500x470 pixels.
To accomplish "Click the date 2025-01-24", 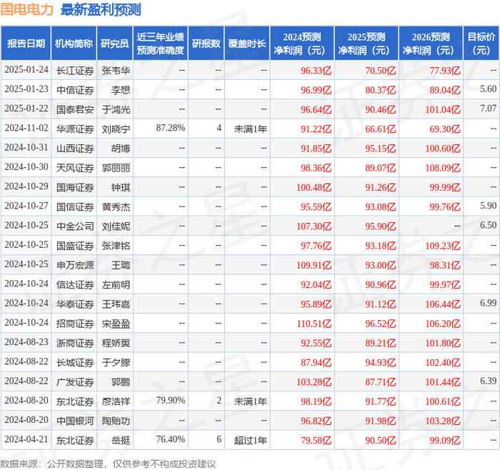I will [x=26, y=70].
